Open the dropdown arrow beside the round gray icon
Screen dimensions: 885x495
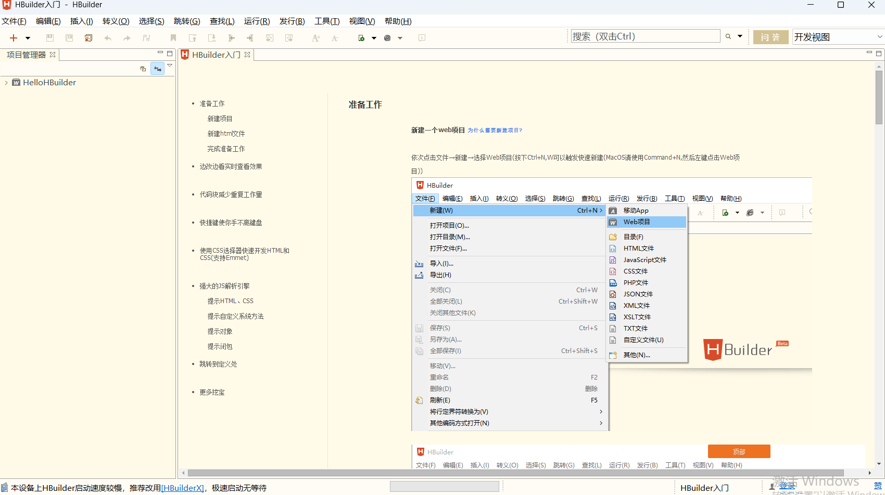pos(400,38)
